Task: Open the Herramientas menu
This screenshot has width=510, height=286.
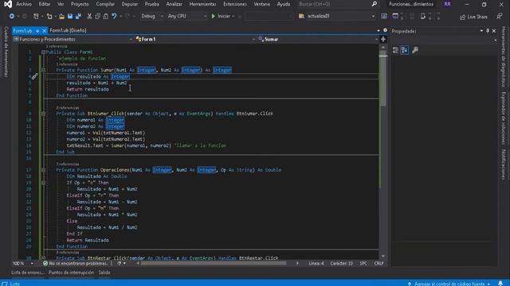Action: pyautogui.click(x=202, y=4)
